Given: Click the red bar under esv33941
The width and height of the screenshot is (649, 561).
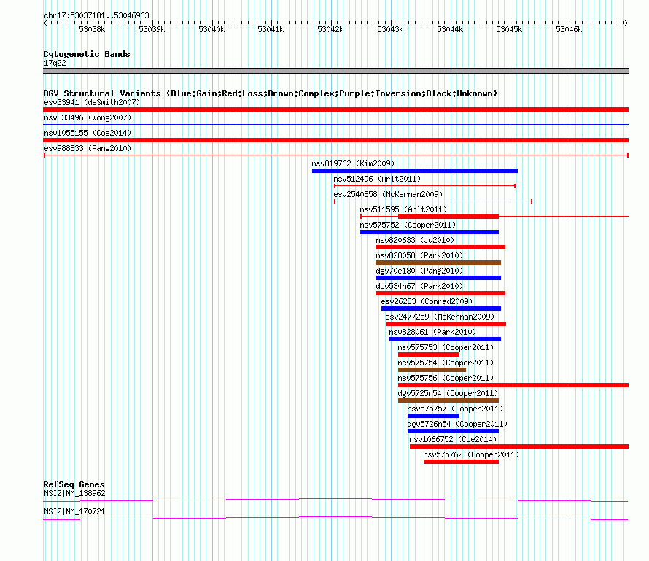Looking at the screenshot, I should [x=335, y=109].
